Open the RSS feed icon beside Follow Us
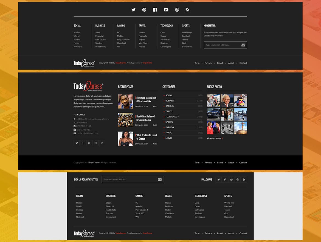This screenshot has height=242, width=321. pos(244,180)
